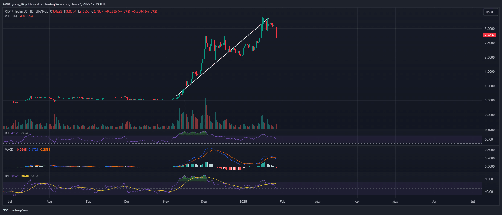The image size is (502, 215).
Task: Select MACD histogram value −0.0368
Action: tap(21, 150)
